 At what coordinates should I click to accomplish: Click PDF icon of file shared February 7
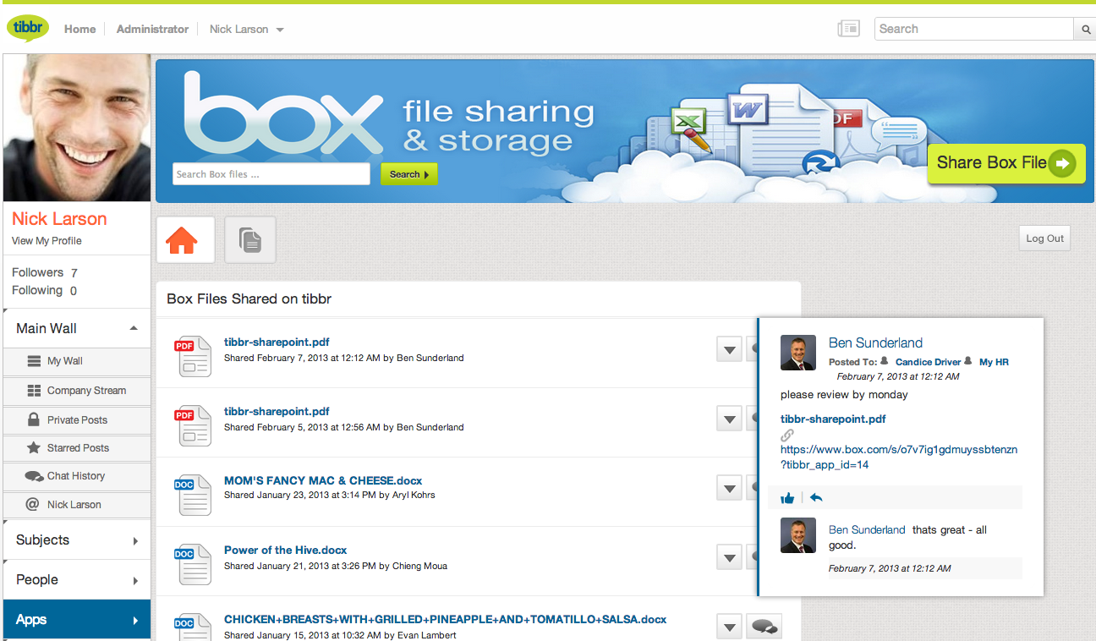194,356
